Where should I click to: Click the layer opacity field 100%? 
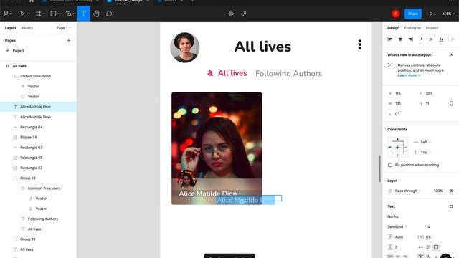tap(438, 191)
